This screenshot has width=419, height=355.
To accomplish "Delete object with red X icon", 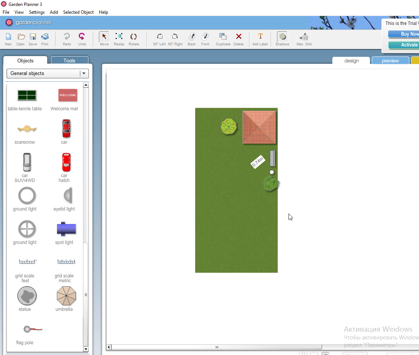I will pyautogui.click(x=239, y=39).
